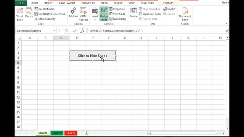
Task: Open Macro Security settings
Action: pyautogui.click(x=45, y=19)
